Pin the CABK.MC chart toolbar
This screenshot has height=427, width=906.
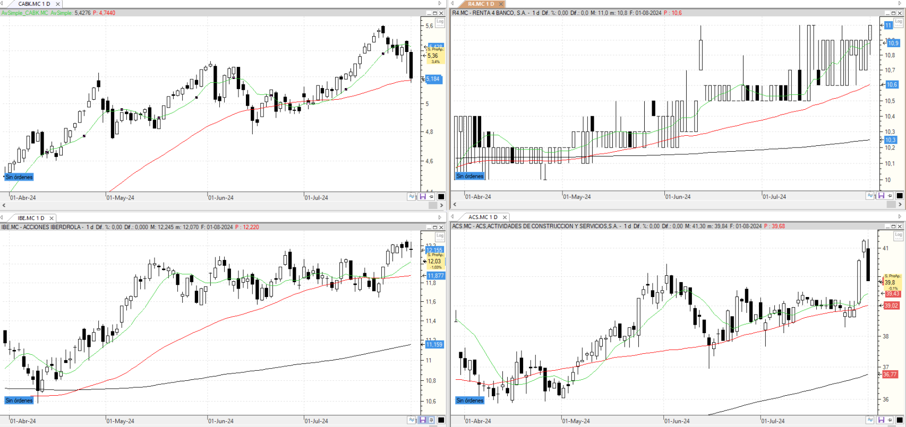(x=431, y=196)
